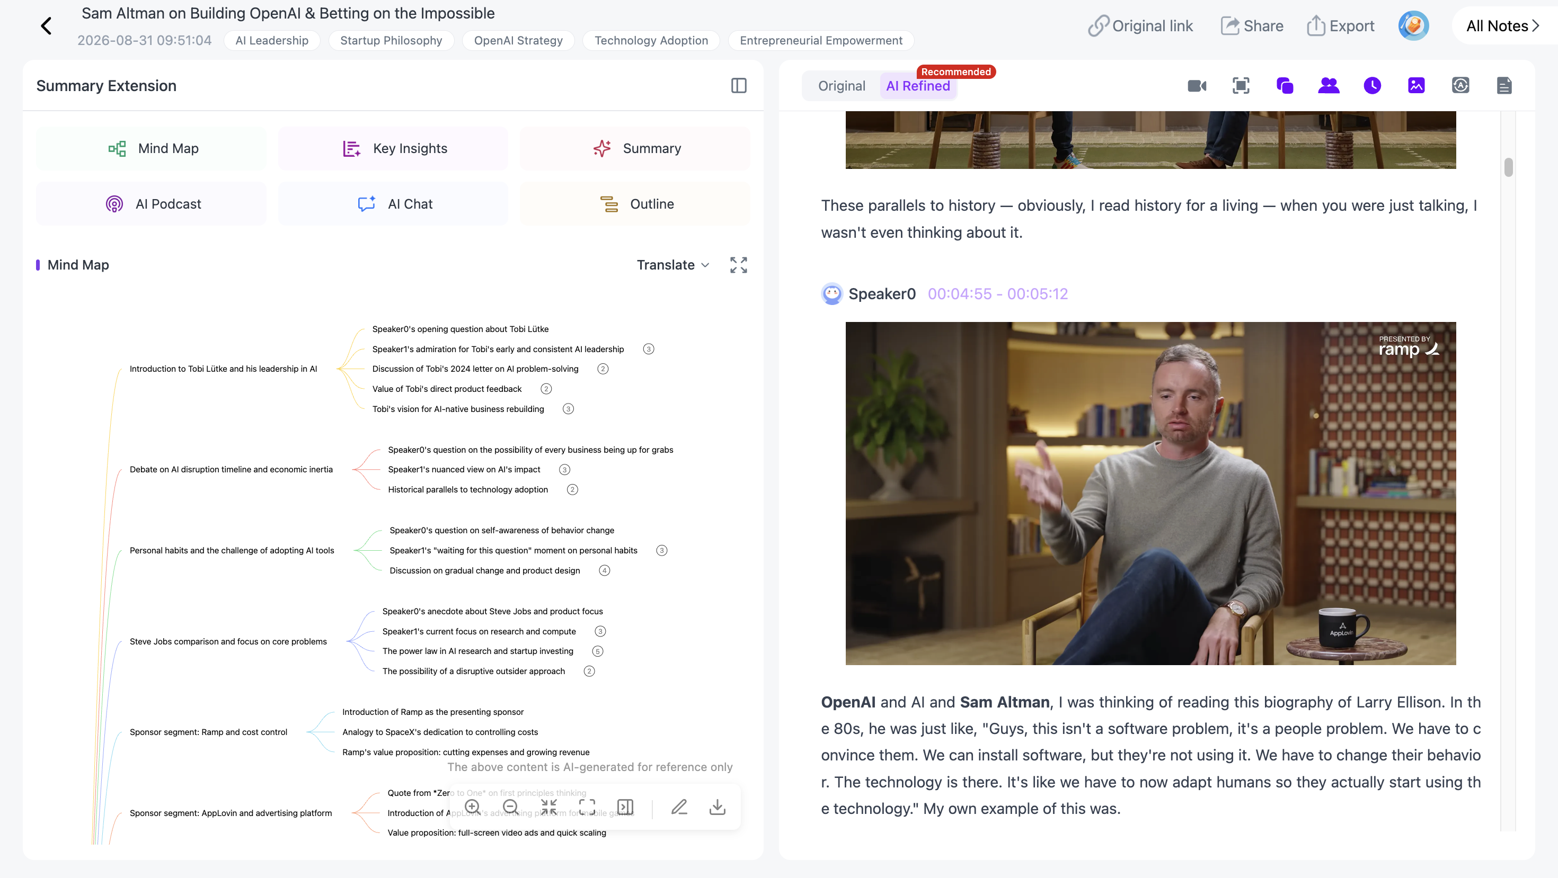
Task: Expand "Historical parallels to technology adoption" count
Action: [572, 489]
